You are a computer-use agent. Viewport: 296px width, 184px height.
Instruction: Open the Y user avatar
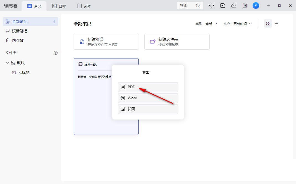click(256, 6)
